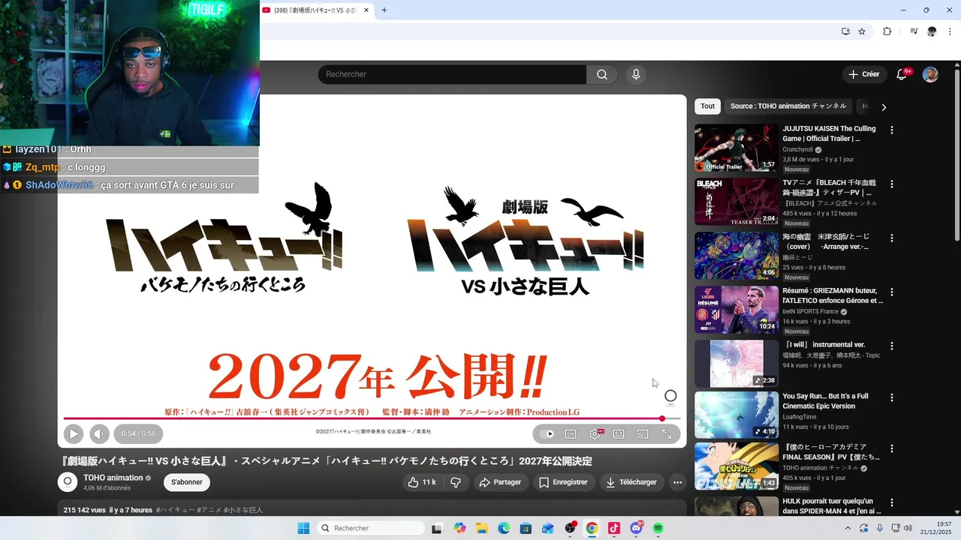Screen dimensions: 961x540
Task: Open OBS Studio from the taskbar
Action: pyautogui.click(x=570, y=528)
